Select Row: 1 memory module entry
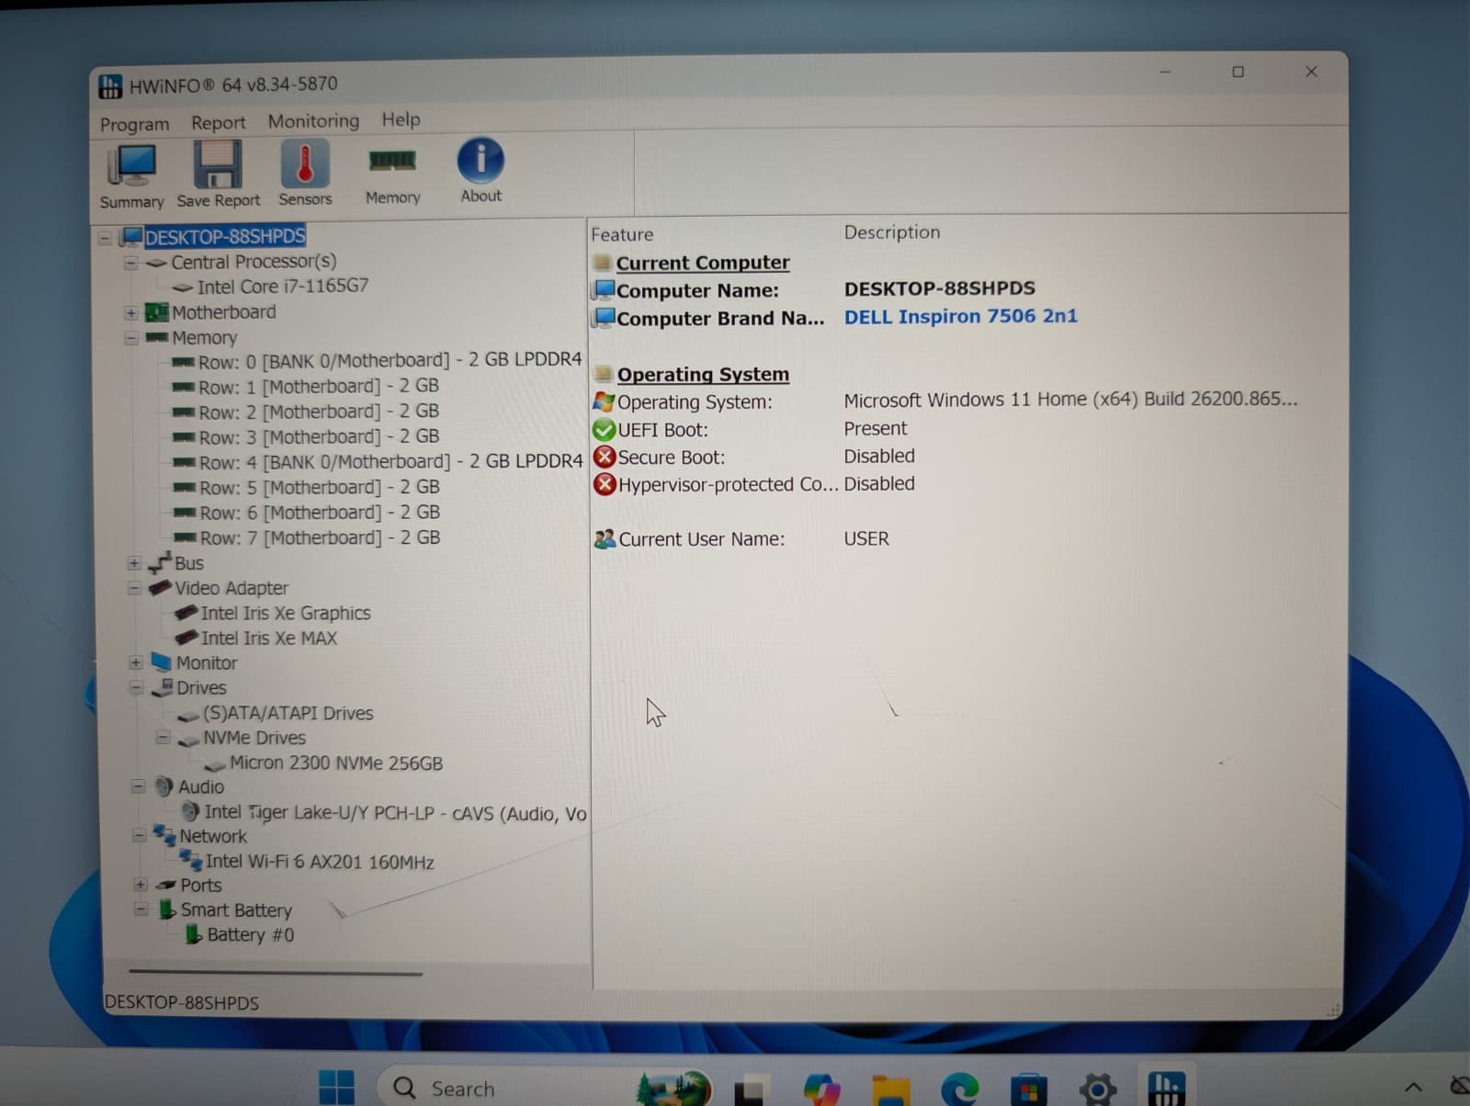This screenshot has height=1106, width=1470. (318, 386)
